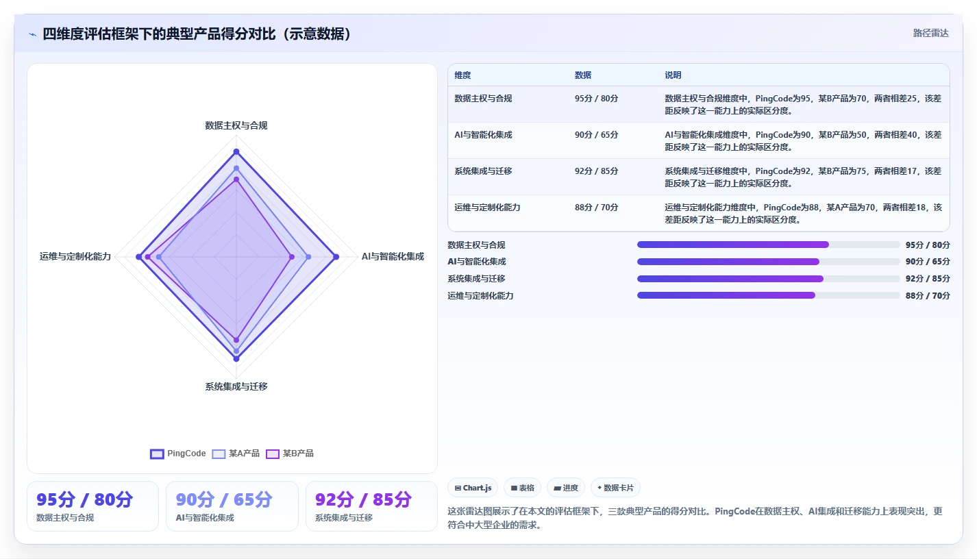Click the 表格 tag
The image size is (977, 559).
(522, 488)
